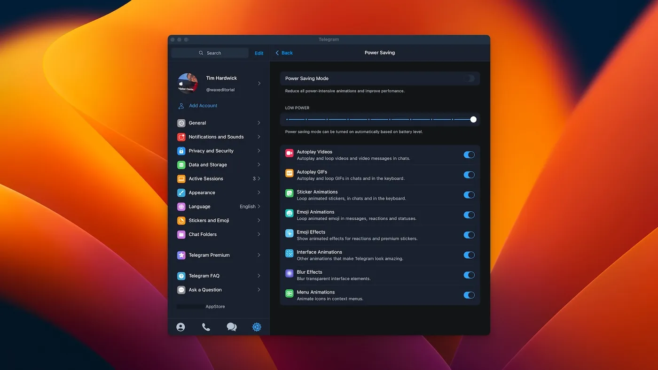658x370 pixels.
Task: Open the Calls tab phone icon
Action: point(206,327)
